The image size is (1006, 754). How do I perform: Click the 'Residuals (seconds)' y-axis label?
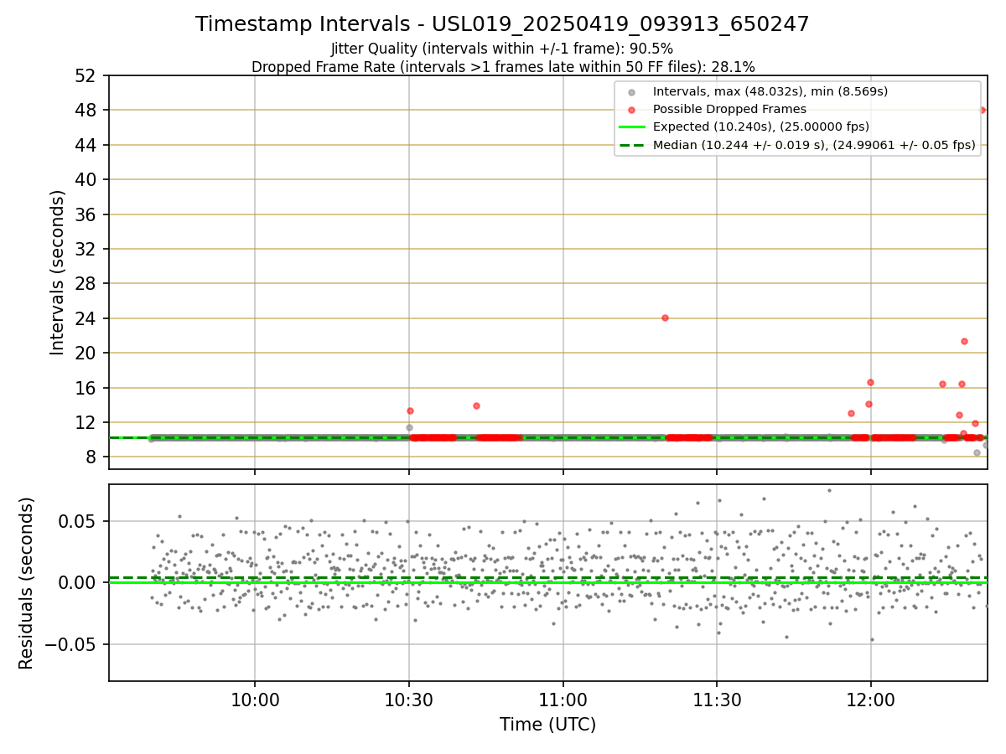coord(27,583)
